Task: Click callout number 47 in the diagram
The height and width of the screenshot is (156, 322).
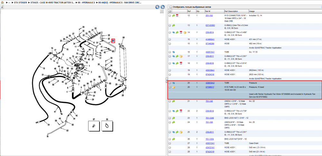Action: coord(55,112)
